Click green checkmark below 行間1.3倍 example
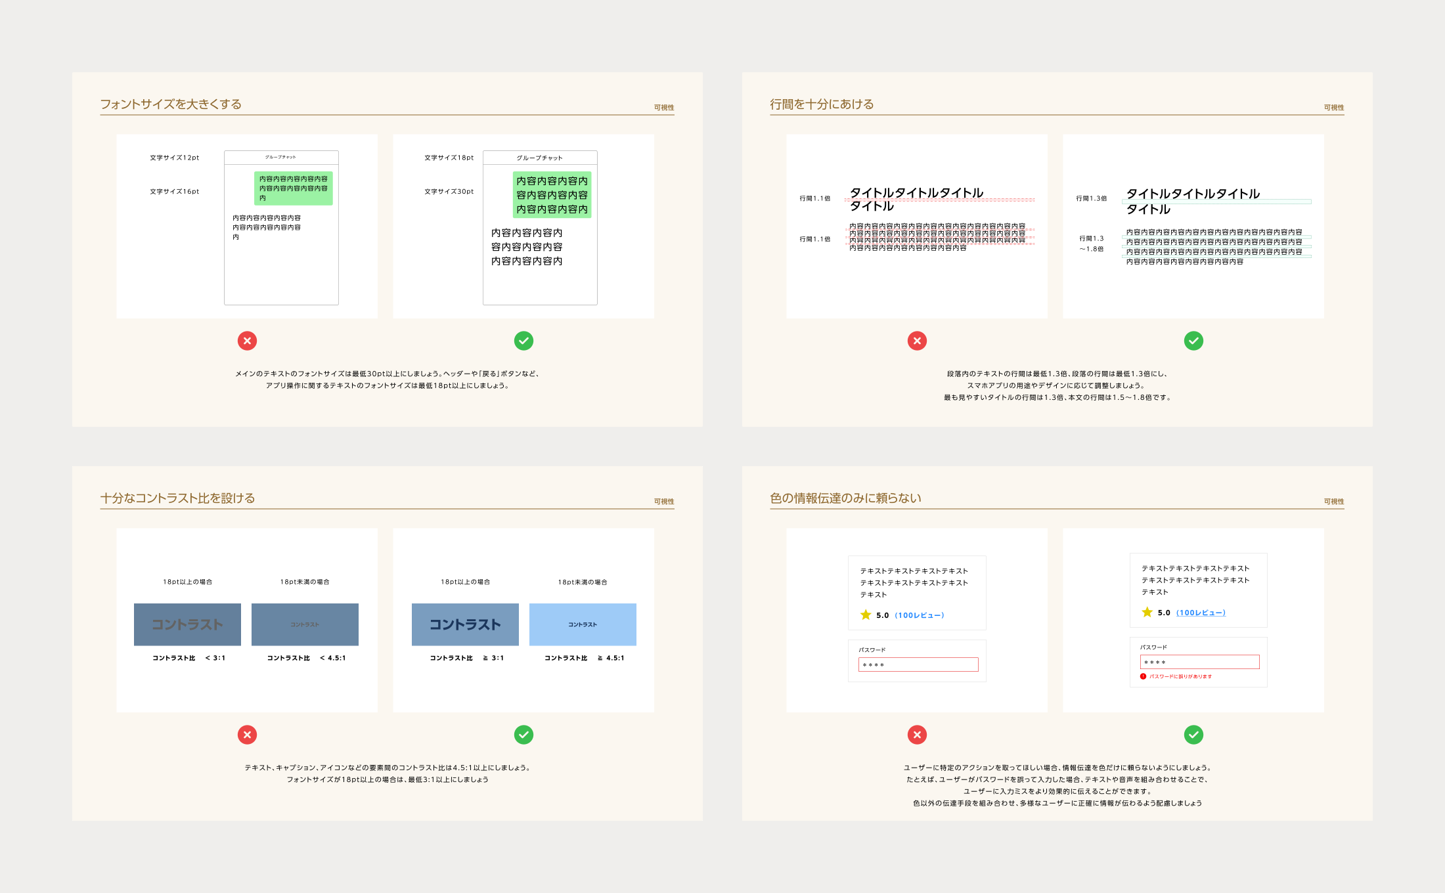 point(1193,341)
